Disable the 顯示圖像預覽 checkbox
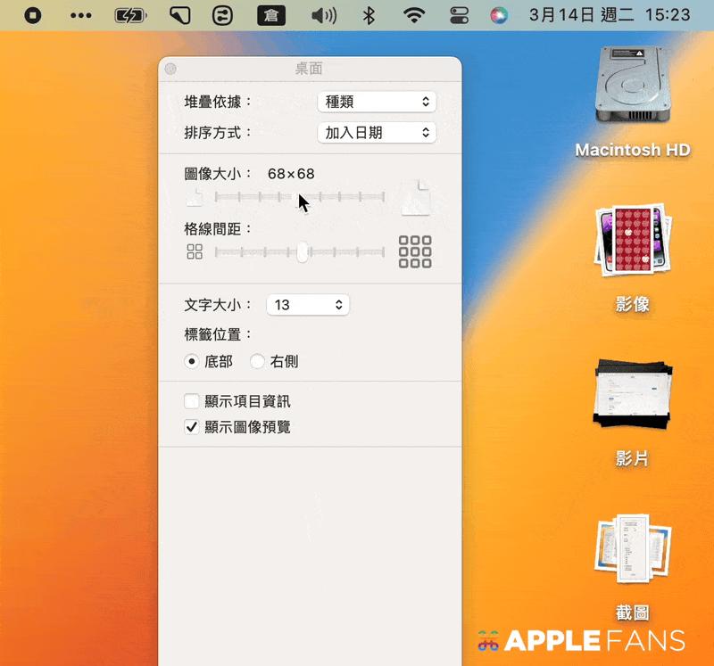 coord(191,426)
